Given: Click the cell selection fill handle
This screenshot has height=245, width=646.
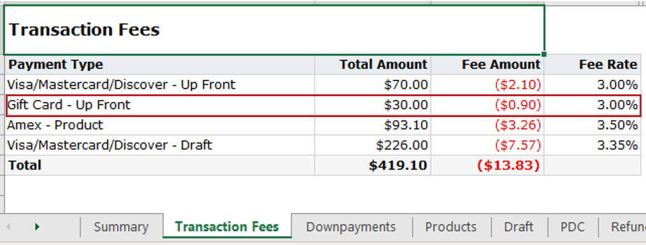Looking at the screenshot, I should [x=544, y=54].
